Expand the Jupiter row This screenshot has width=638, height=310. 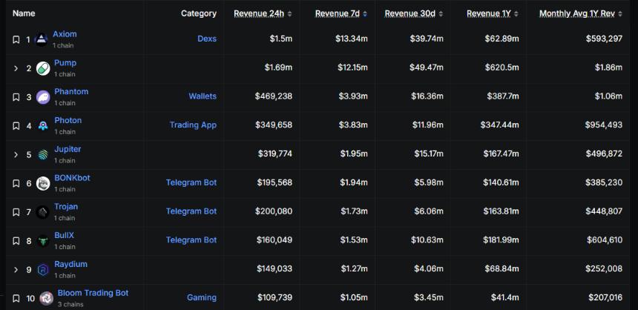[x=16, y=154]
